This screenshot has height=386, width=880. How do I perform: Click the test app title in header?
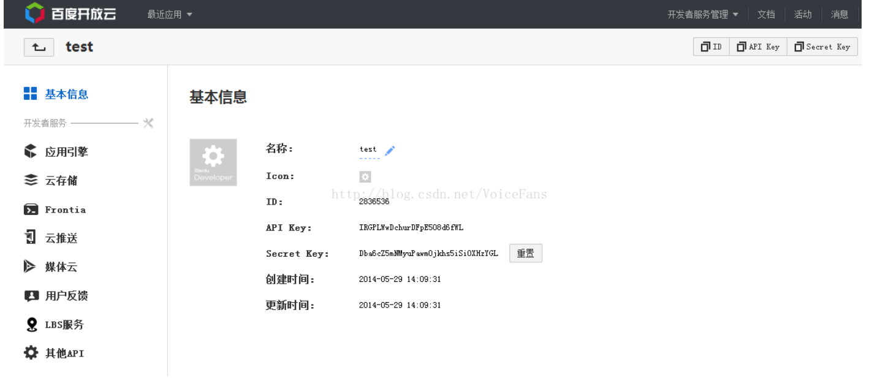coord(80,47)
